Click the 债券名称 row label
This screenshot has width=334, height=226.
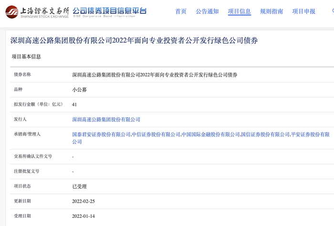[x=22, y=75]
